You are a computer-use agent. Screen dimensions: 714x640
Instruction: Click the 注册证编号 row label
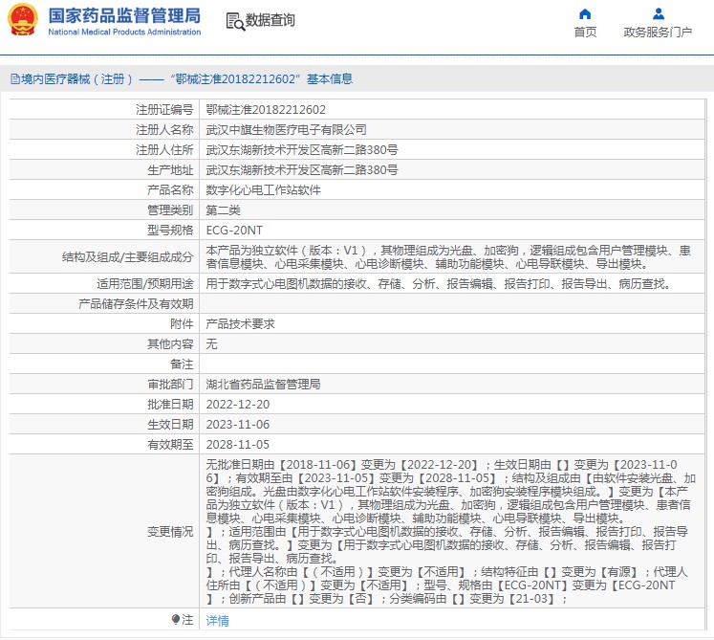click(x=164, y=110)
